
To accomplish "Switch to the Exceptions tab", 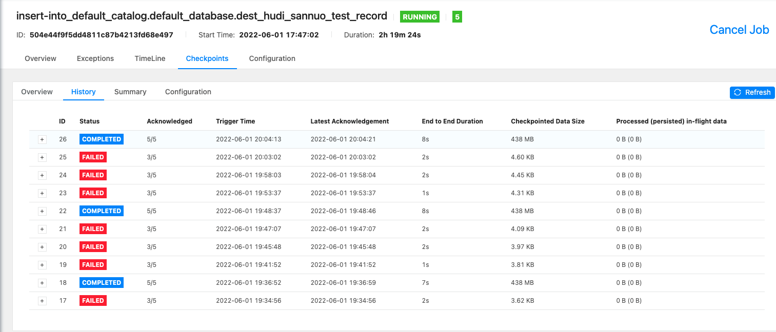I will click(95, 58).
